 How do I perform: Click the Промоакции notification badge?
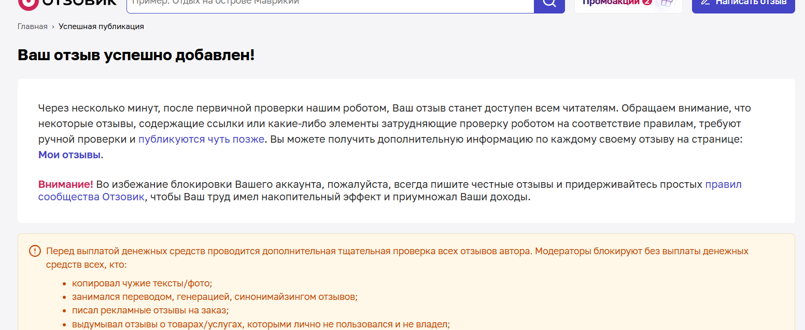(x=647, y=3)
